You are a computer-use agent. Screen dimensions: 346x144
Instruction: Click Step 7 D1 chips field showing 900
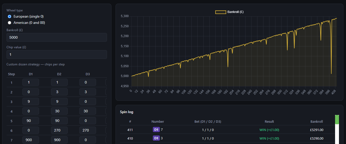31,140
